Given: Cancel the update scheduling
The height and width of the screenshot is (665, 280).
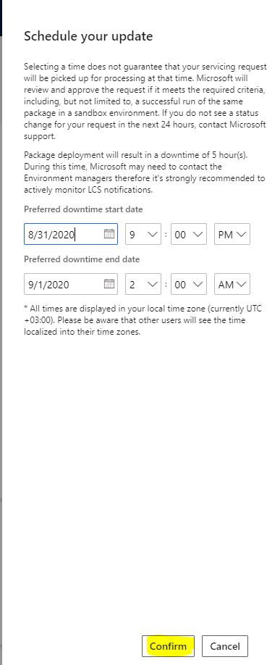Looking at the screenshot, I should [x=225, y=646].
